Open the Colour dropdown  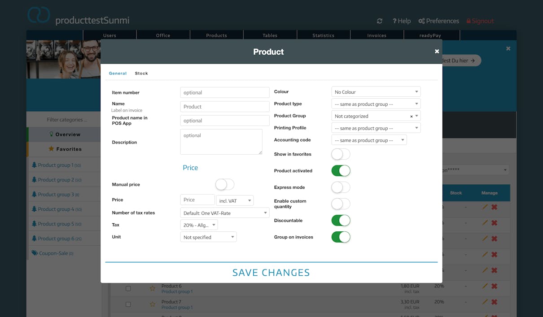(376, 92)
